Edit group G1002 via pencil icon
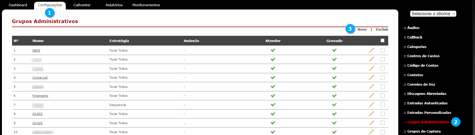 tap(371, 114)
